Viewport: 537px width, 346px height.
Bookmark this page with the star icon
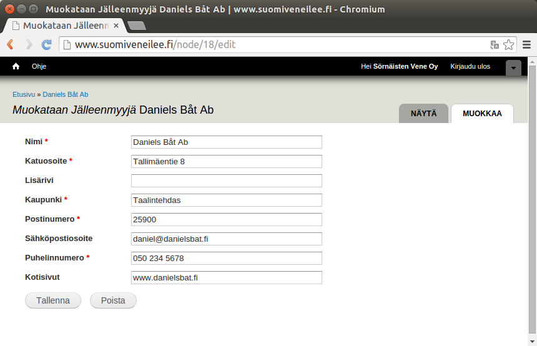(508, 44)
